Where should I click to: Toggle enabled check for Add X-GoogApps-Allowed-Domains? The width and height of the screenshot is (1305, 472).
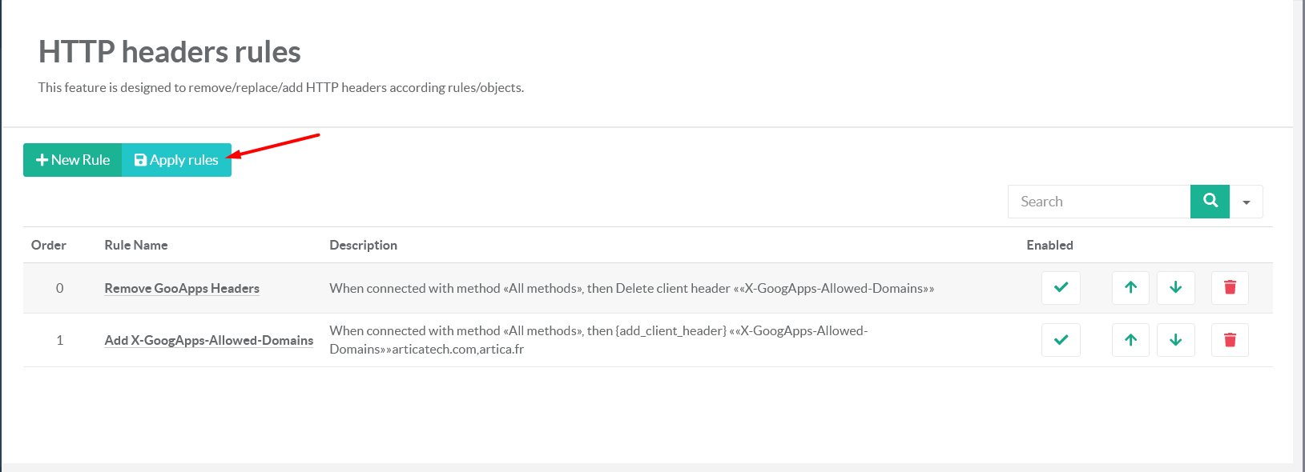pyautogui.click(x=1061, y=340)
